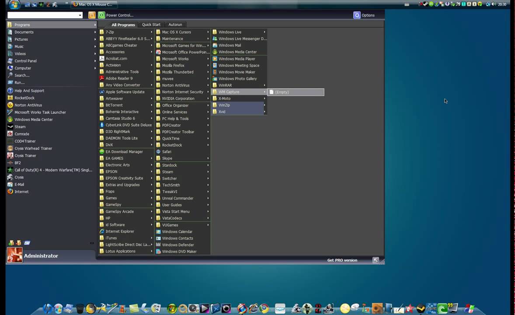Open the WM Capture folder
The width and height of the screenshot is (515, 315).
click(239, 92)
